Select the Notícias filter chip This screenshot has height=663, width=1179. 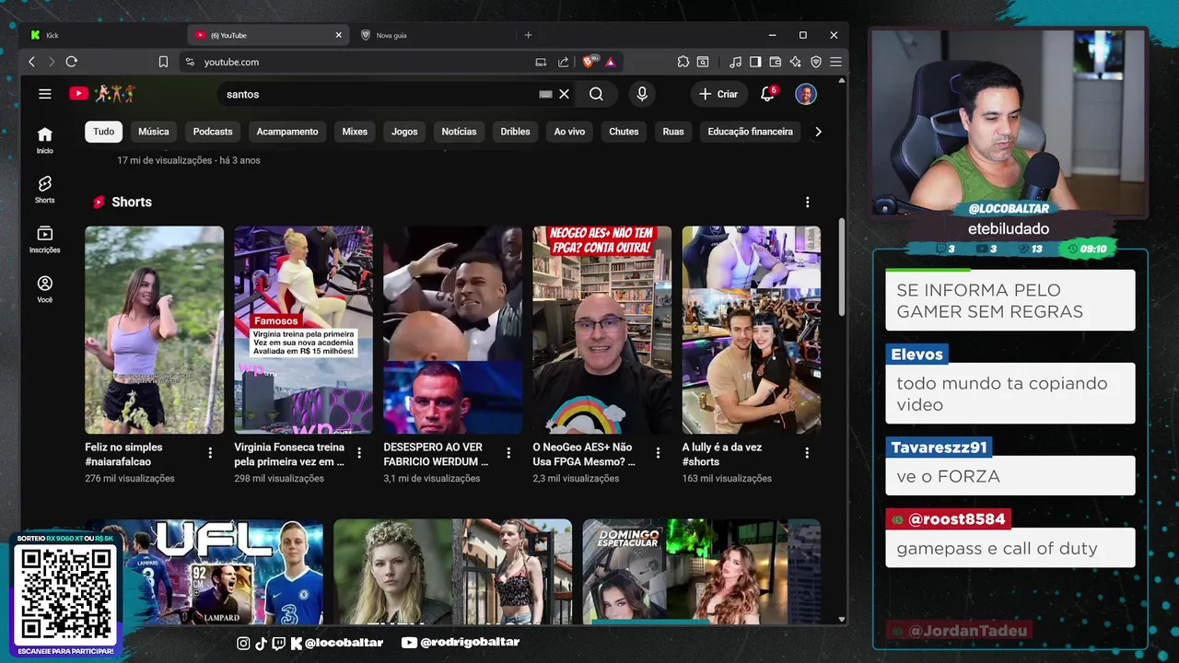pos(459,132)
